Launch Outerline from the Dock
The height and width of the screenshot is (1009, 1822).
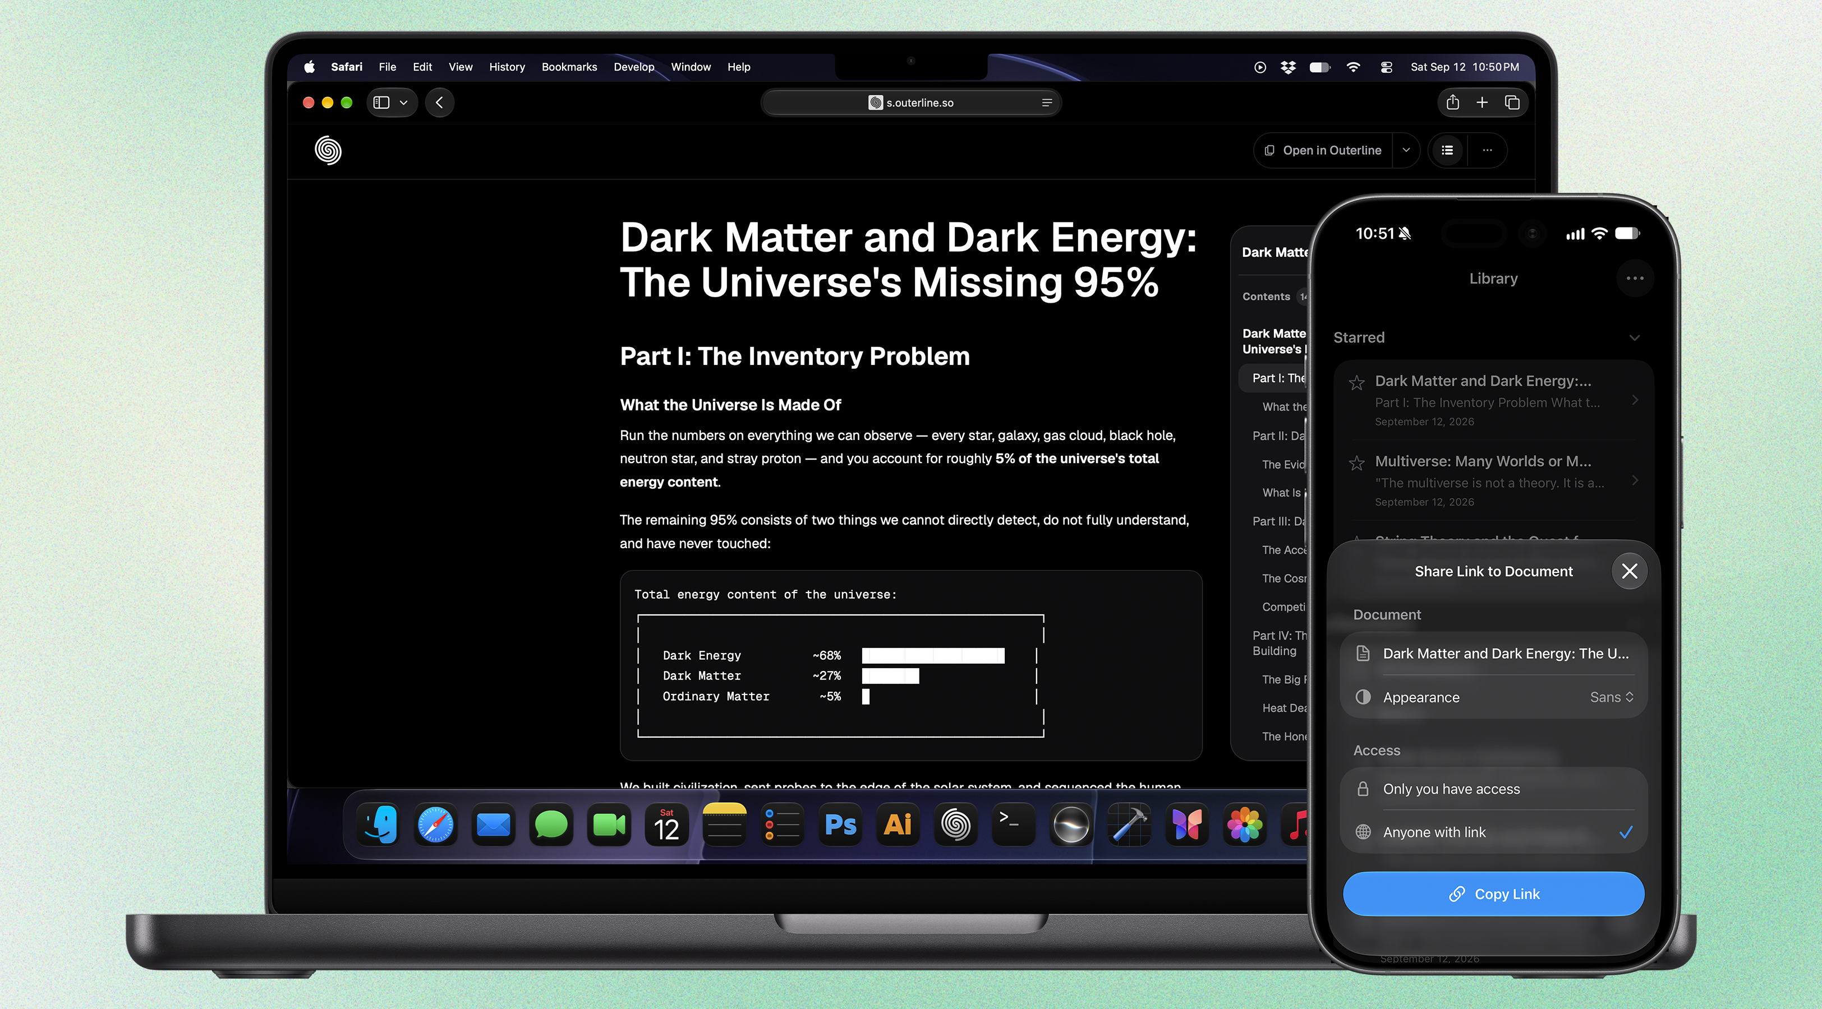[x=955, y=825]
